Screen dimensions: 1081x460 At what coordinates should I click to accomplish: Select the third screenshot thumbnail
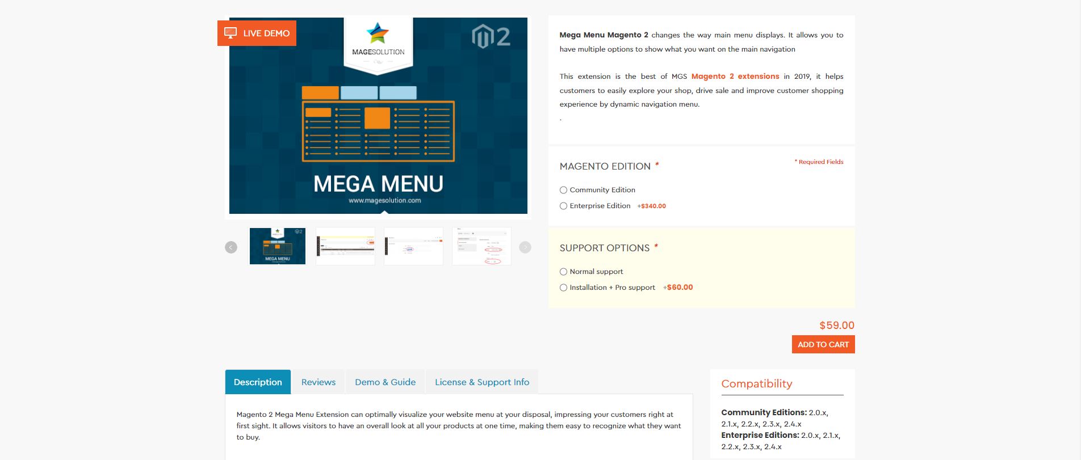(413, 246)
